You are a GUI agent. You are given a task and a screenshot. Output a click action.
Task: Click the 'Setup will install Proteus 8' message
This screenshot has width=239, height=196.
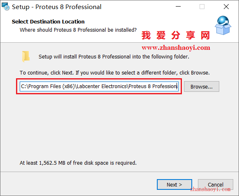(x=114, y=57)
